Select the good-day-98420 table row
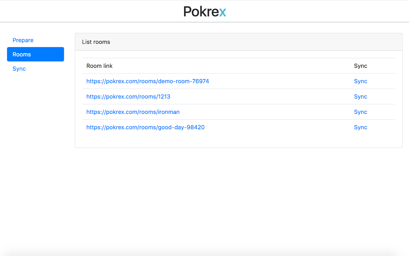The width and height of the screenshot is (409, 256). (x=239, y=127)
